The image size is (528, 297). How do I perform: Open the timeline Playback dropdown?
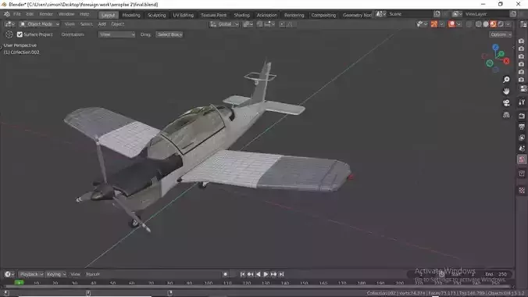tap(31, 274)
